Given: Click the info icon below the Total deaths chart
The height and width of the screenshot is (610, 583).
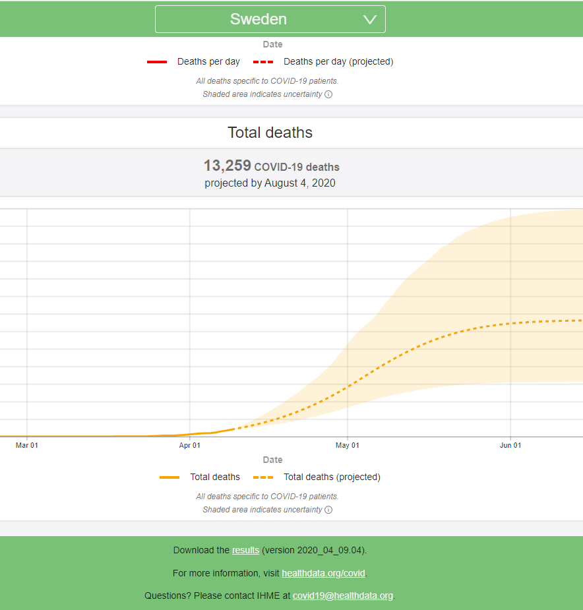Looking at the screenshot, I should coord(328,510).
